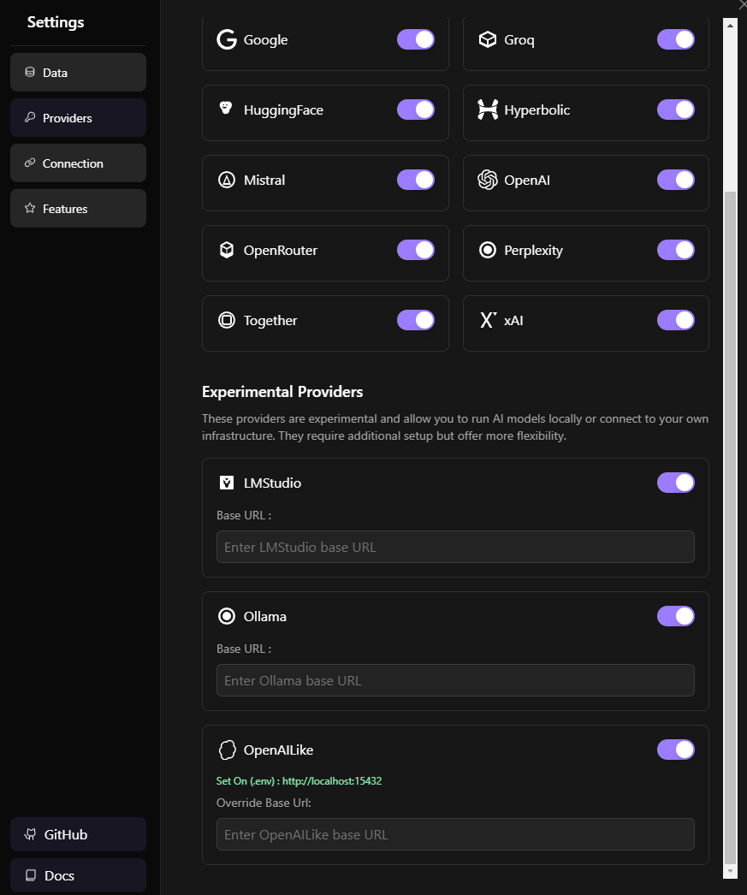Open the Features settings tab
Viewport: 747px width, 895px height.
tap(78, 208)
